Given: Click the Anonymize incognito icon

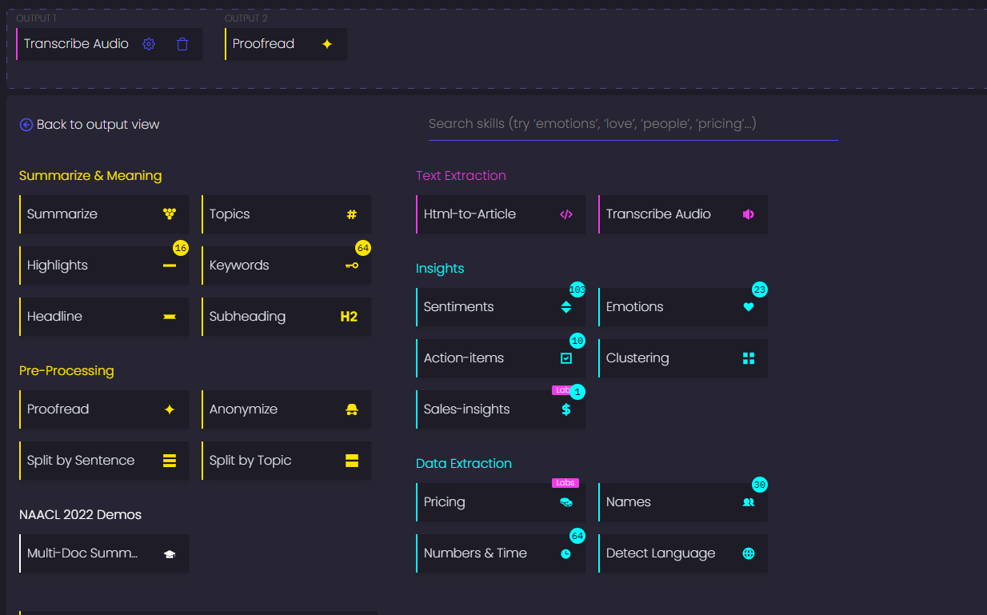Looking at the screenshot, I should [352, 409].
